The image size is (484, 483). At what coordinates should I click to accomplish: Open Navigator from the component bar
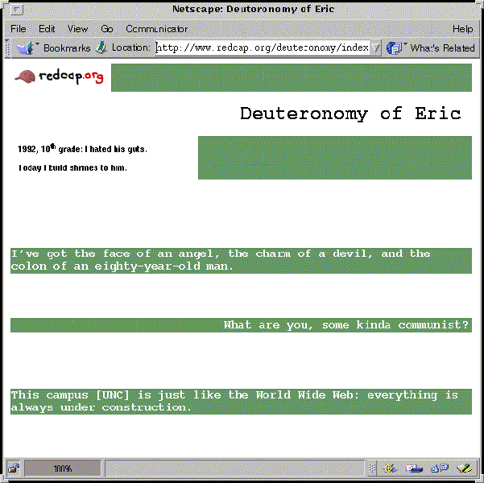pos(391,468)
